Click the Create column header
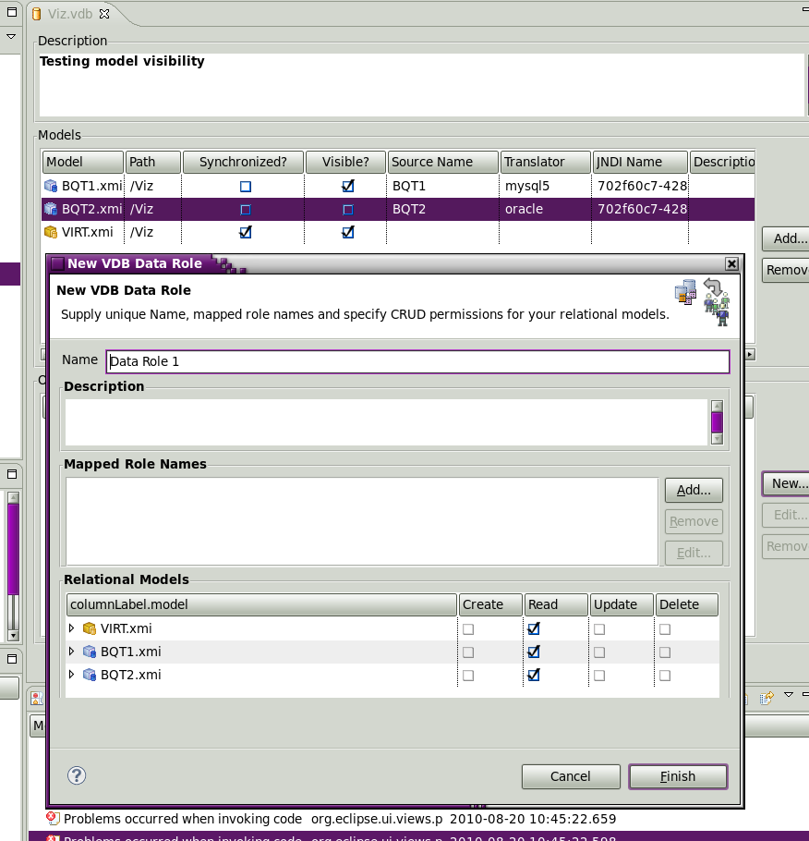This screenshot has width=809, height=841. [x=490, y=604]
